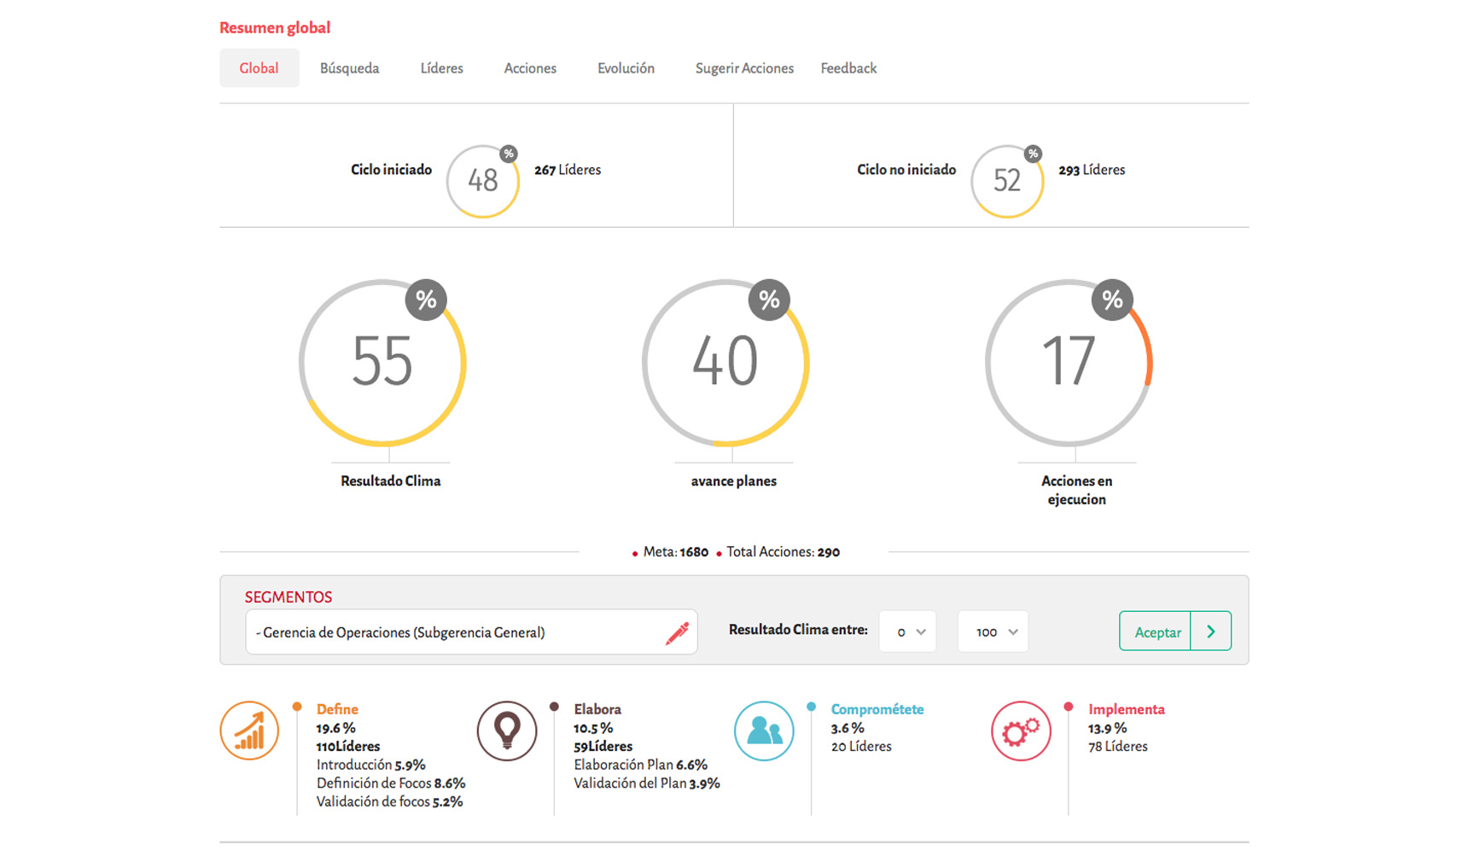Click the Gerencia de Operaciones segment field
Image resolution: width=1468 pixels, height=856 pixels.
471,632
